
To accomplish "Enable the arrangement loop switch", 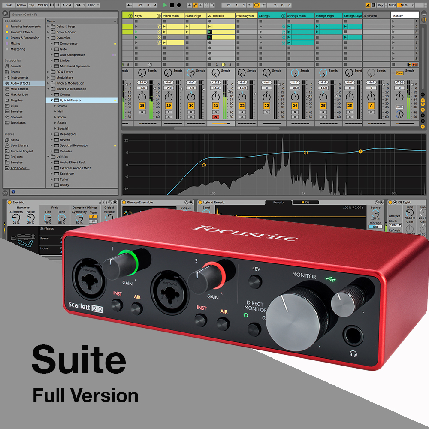I will [x=257, y=5].
